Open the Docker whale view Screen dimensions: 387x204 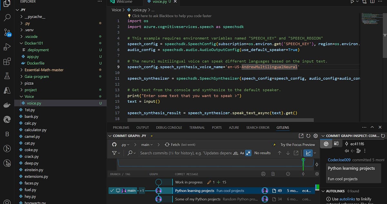(x=7, y=105)
